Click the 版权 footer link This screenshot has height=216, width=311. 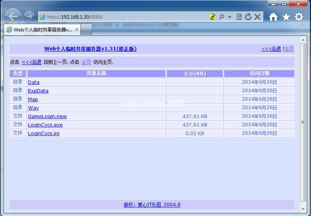click(x=152, y=205)
